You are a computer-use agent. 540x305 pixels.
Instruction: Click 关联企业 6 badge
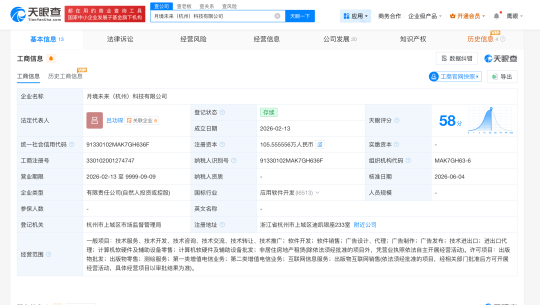pos(141,120)
